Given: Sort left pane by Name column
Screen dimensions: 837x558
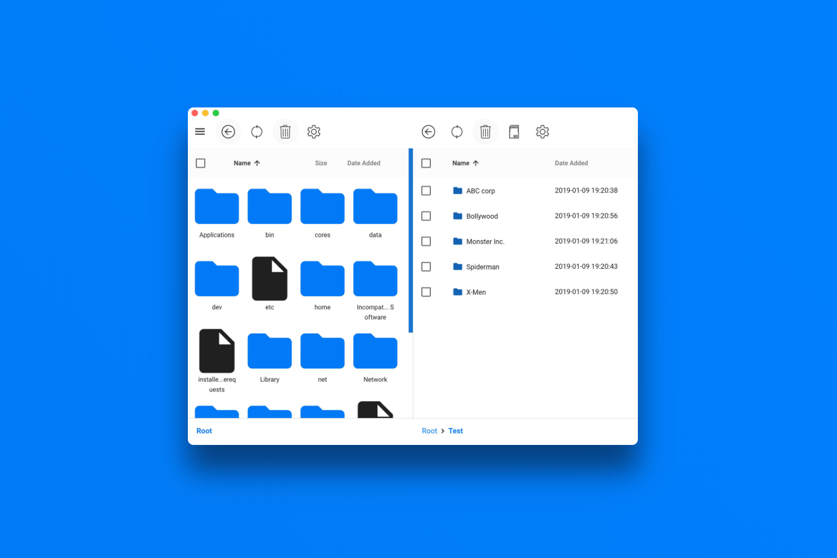Looking at the screenshot, I should coord(247,163).
